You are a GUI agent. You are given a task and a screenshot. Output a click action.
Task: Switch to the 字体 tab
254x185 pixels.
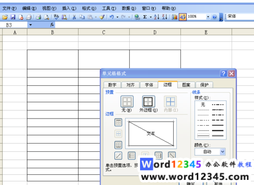pyautogui.click(x=149, y=85)
